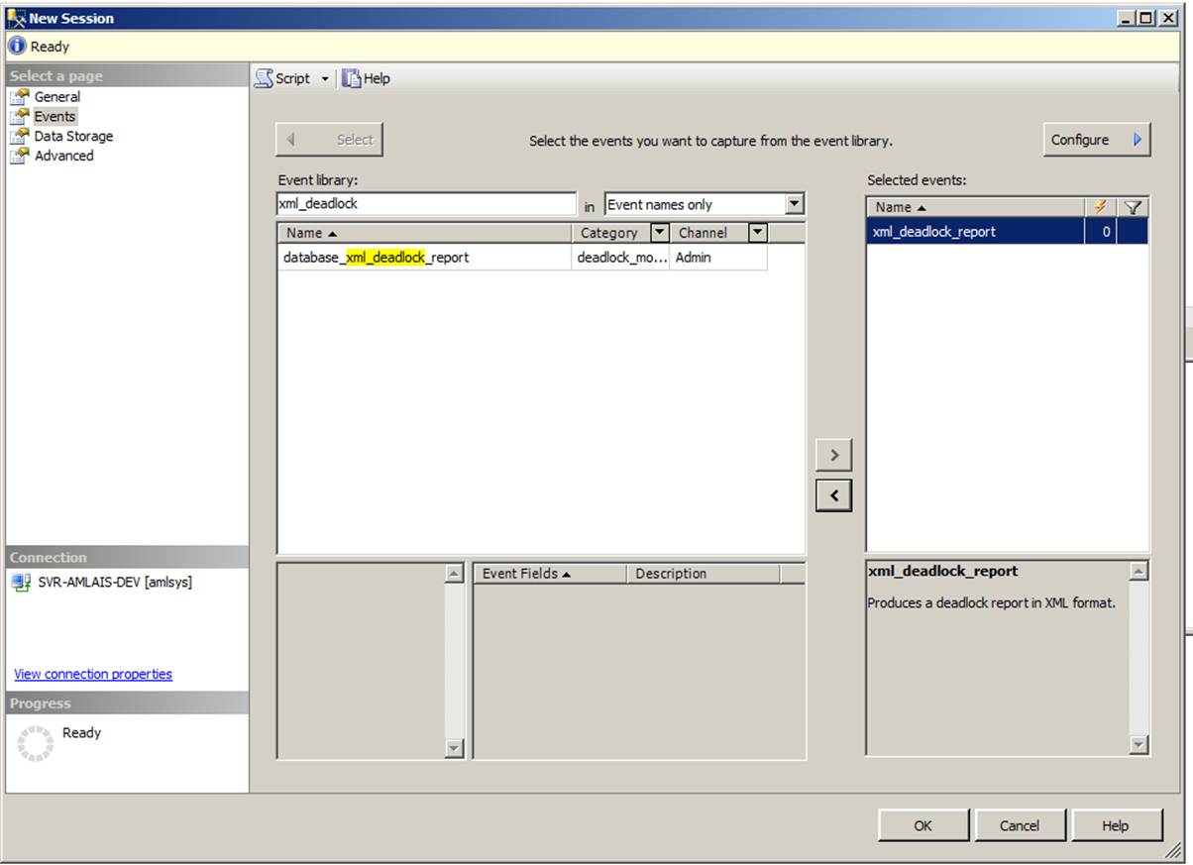Click the Admin channel cell

click(718, 257)
